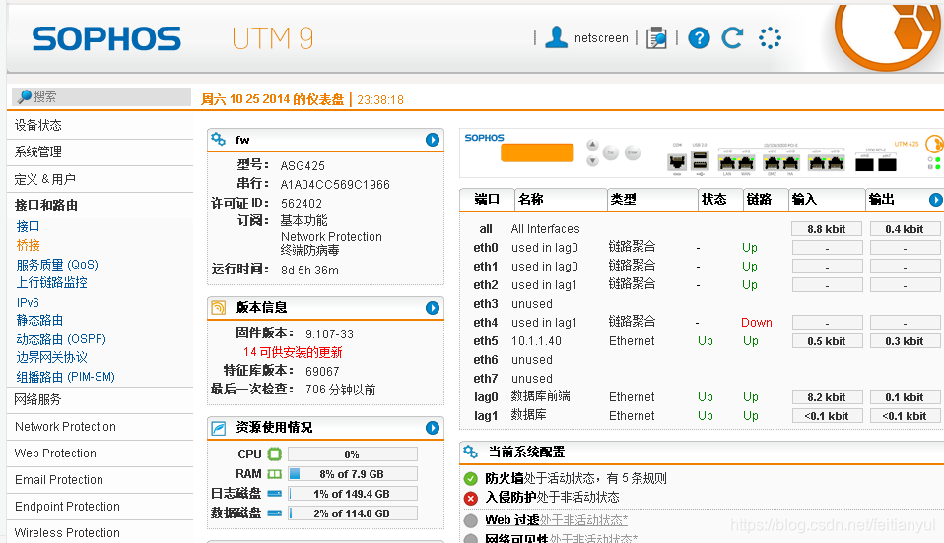Click the 资源使用情况 chart icon

pos(219,428)
